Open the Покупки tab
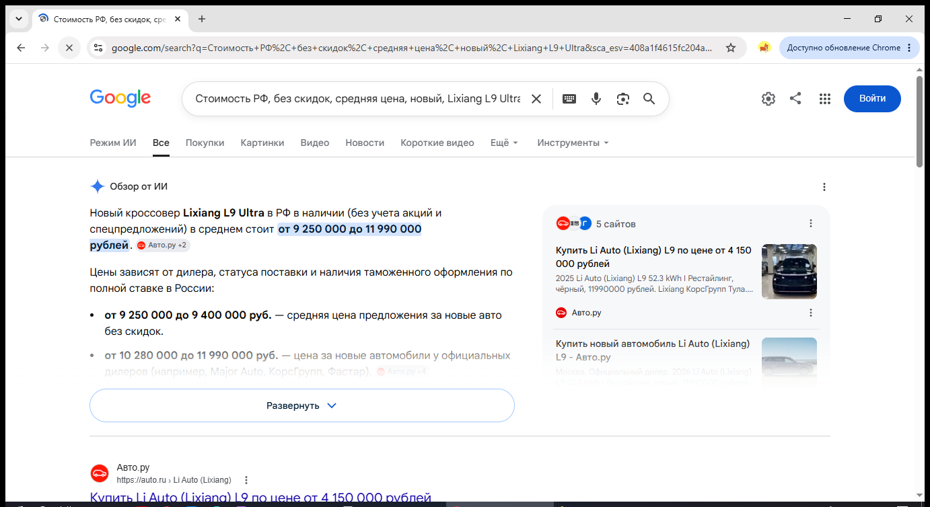Image resolution: width=930 pixels, height=507 pixels. (205, 143)
